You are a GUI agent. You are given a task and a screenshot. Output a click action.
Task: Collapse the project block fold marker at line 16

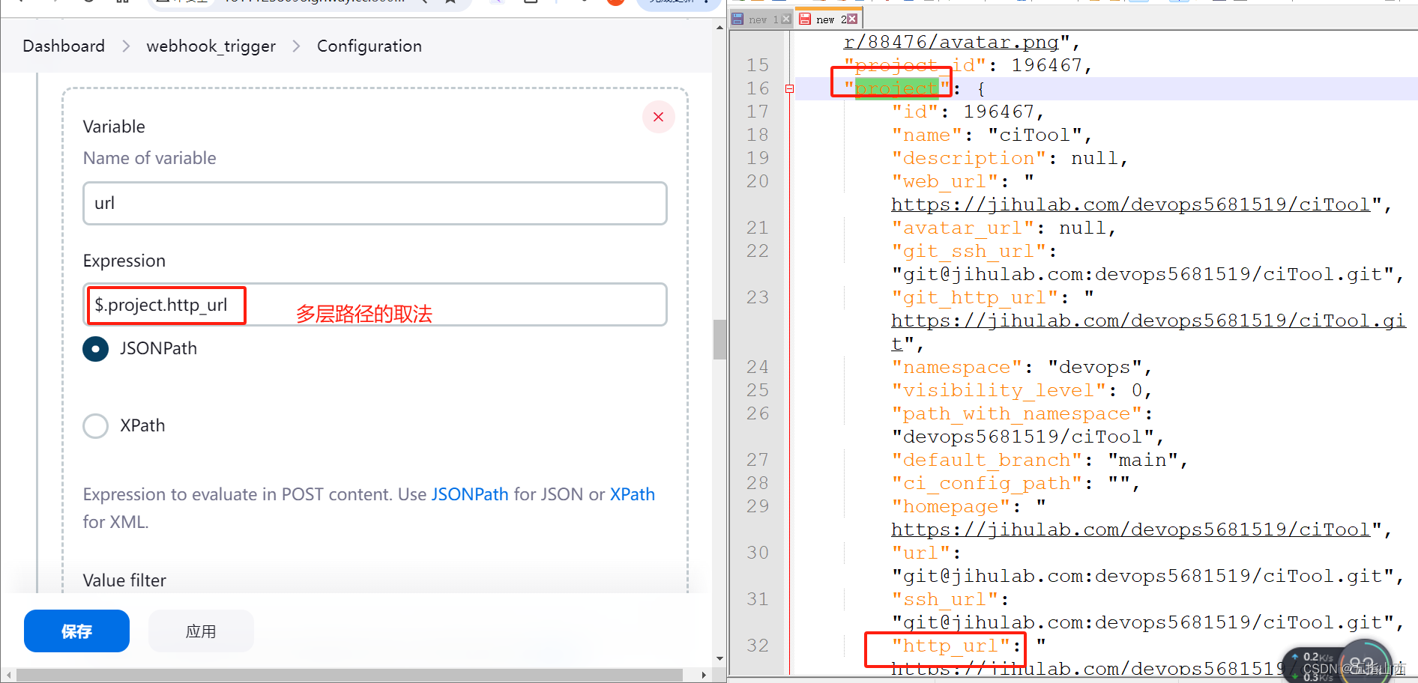pos(789,88)
